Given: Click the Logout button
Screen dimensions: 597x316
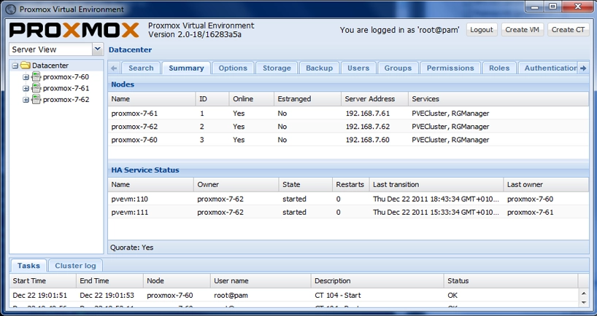Looking at the screenshot, I should click(x=482, y=30).
